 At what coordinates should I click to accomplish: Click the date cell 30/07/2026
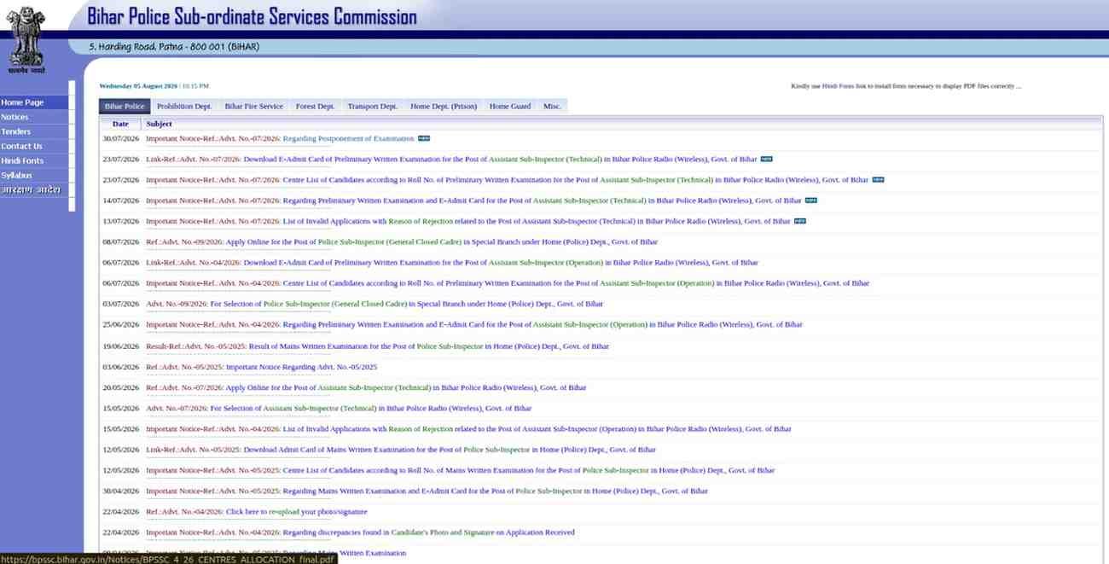click(120, 138)
